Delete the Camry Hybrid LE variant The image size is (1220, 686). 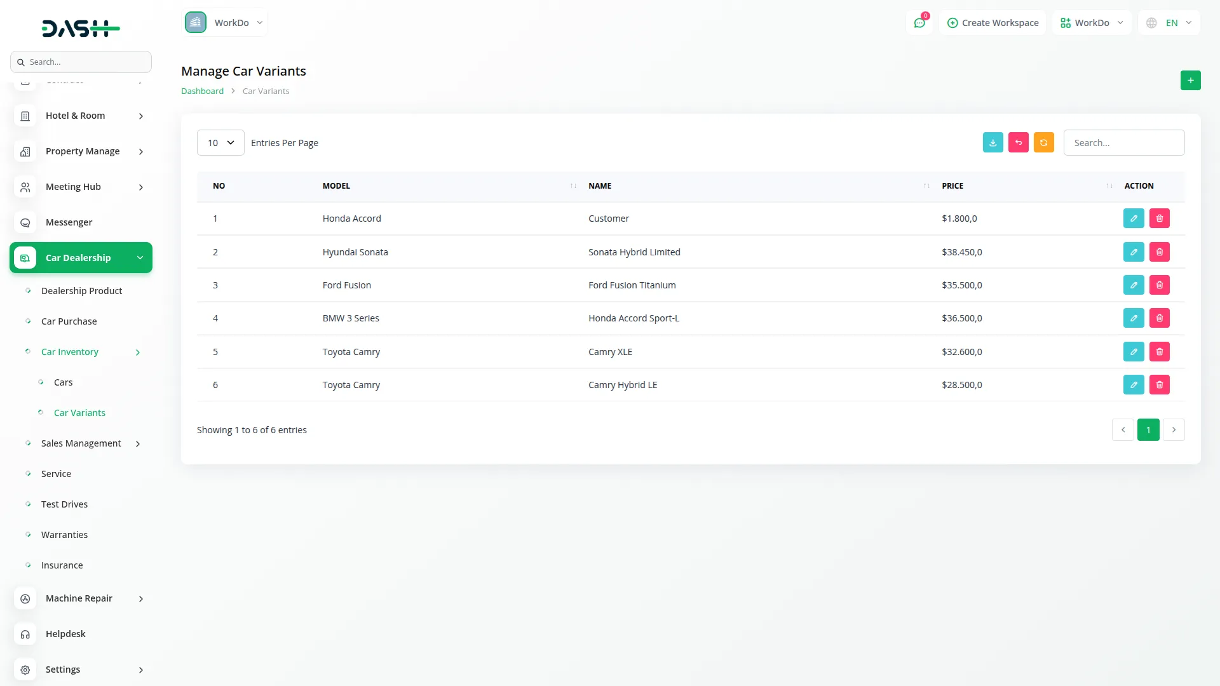[1159, 385]
